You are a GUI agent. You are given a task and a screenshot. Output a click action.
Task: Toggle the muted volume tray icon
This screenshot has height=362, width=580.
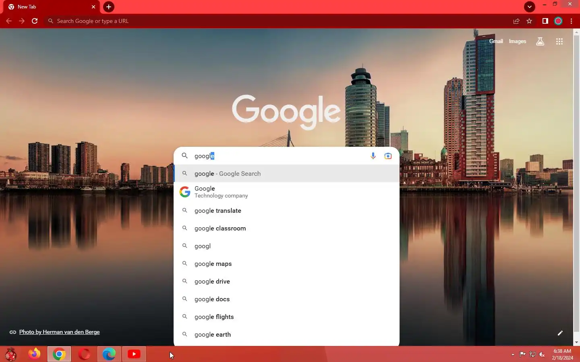tap(542, 354)
